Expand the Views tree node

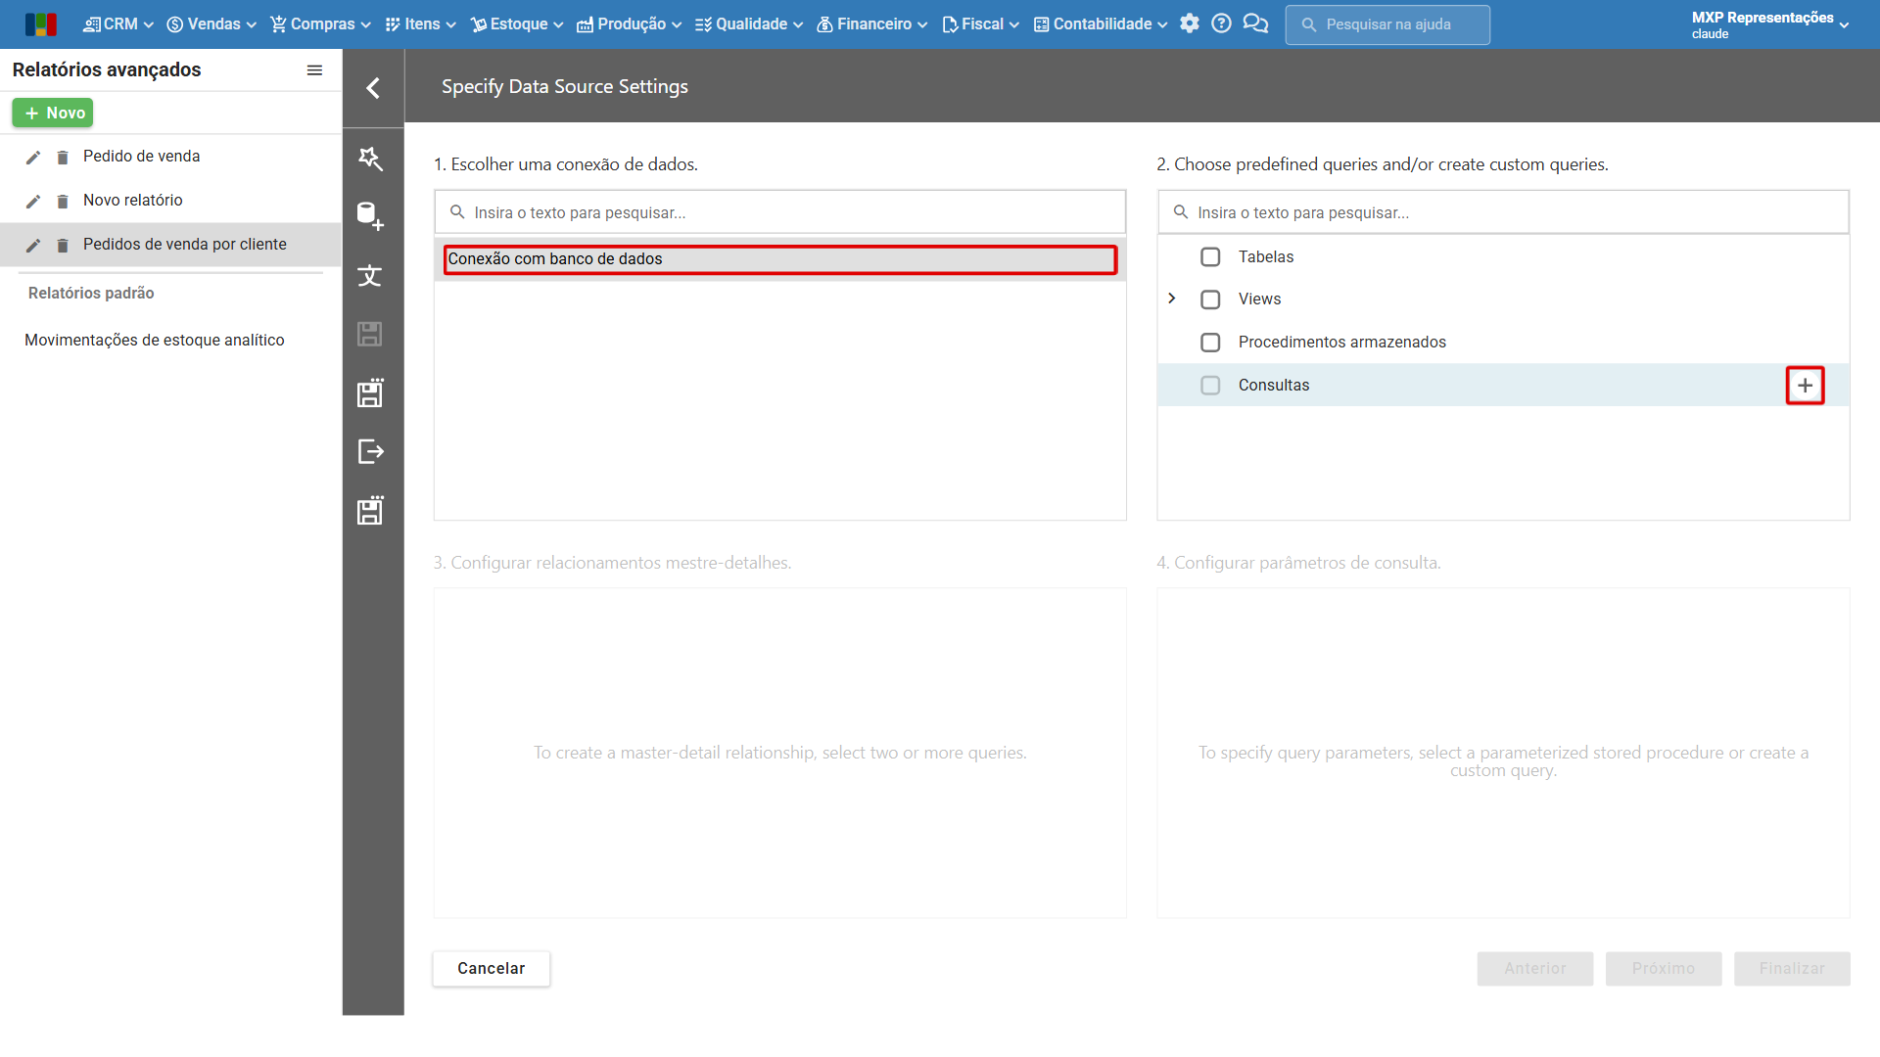(1171, 299)
